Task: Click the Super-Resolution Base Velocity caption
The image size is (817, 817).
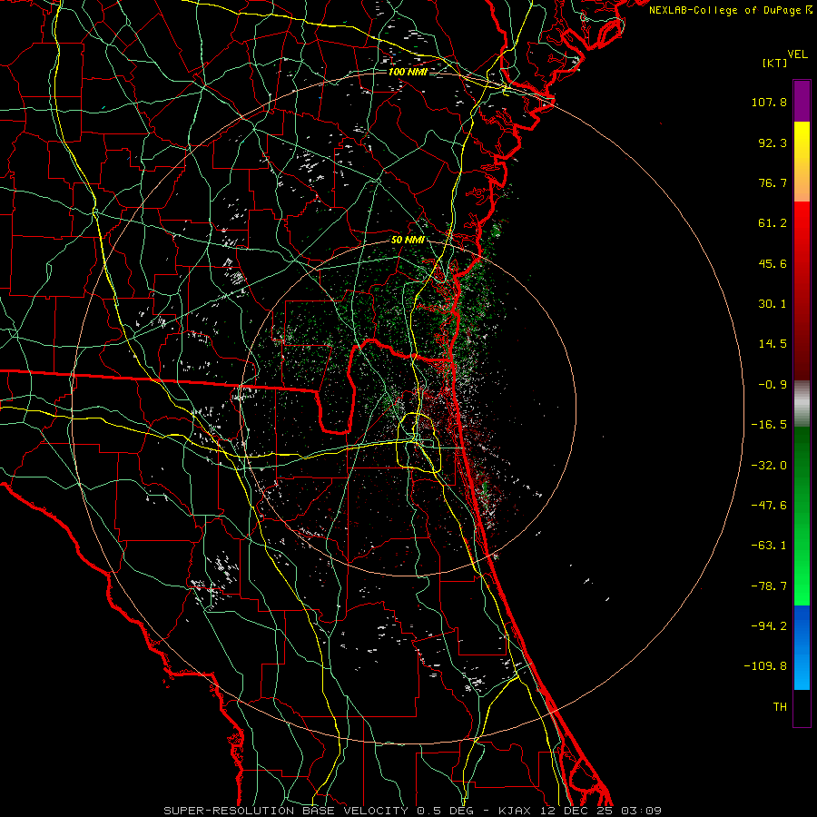Action: tap(413, 811)
